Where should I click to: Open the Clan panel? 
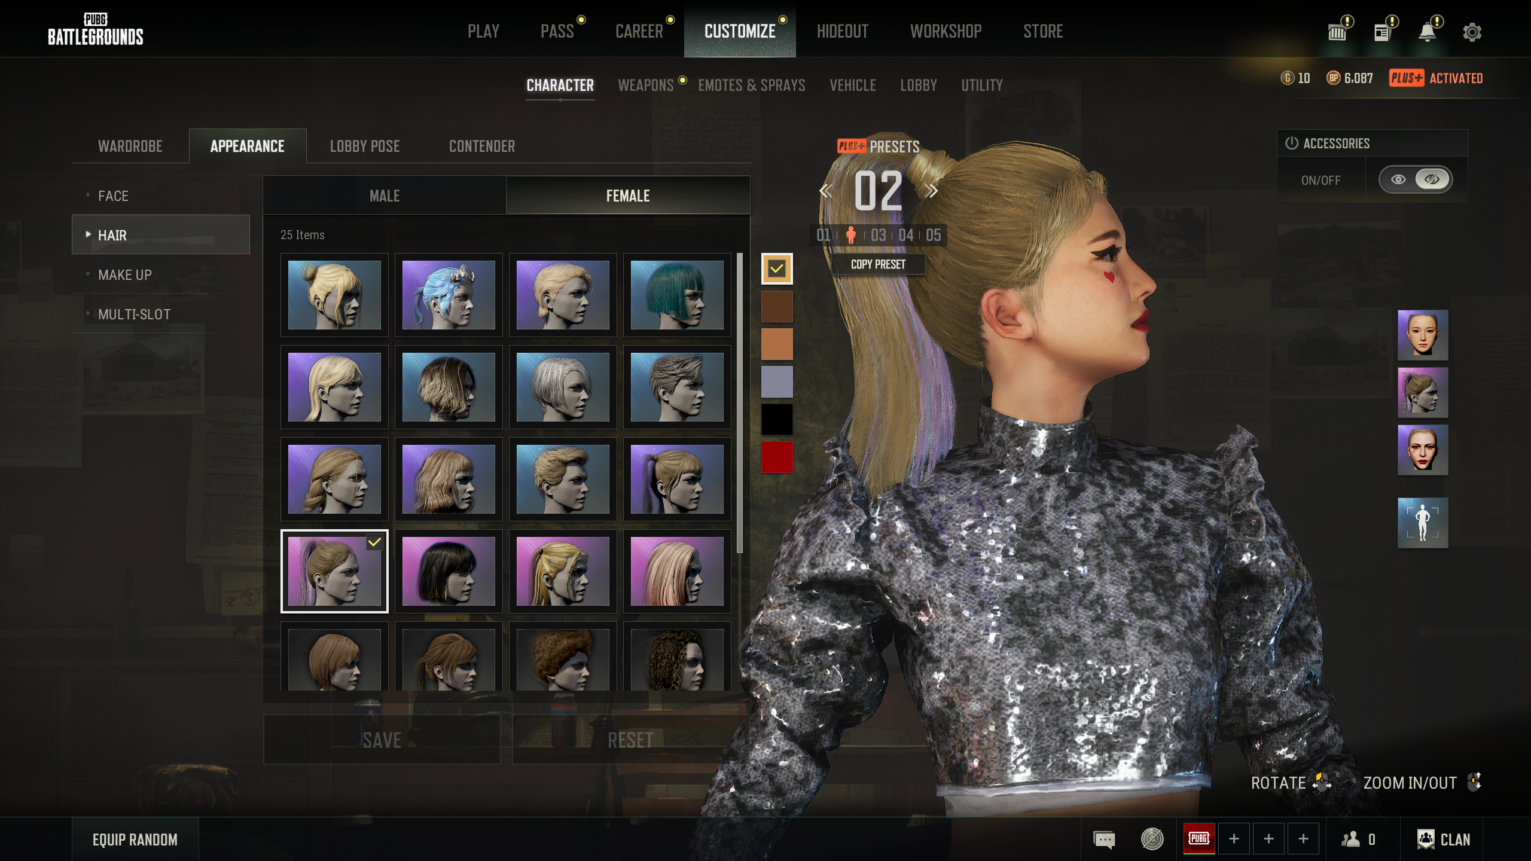click(x=1444, y=839)
